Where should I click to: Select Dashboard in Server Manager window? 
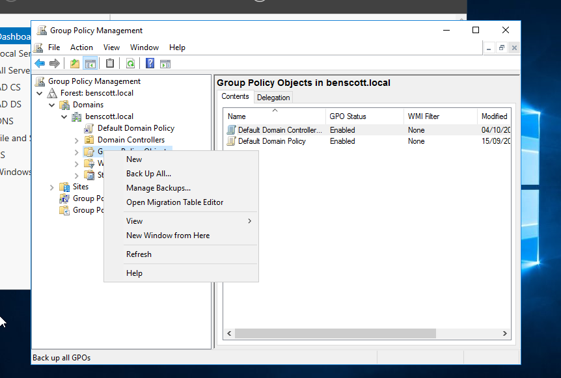click(x=15, y=36)
